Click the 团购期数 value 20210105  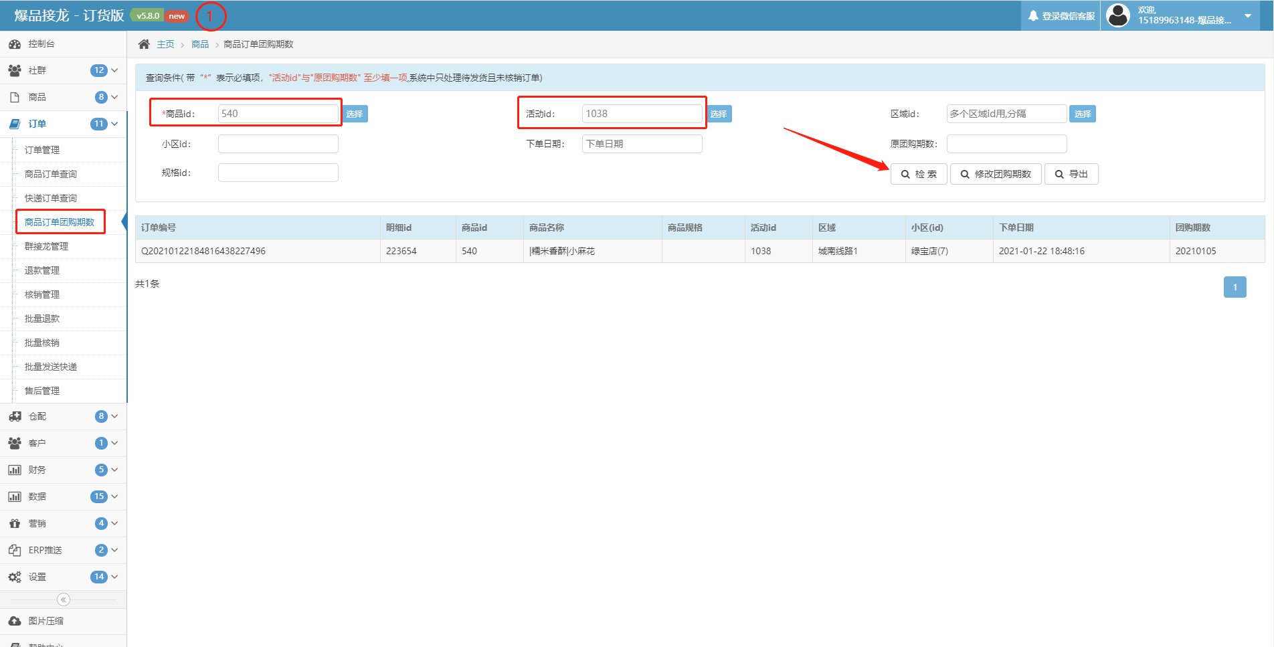1196,251
